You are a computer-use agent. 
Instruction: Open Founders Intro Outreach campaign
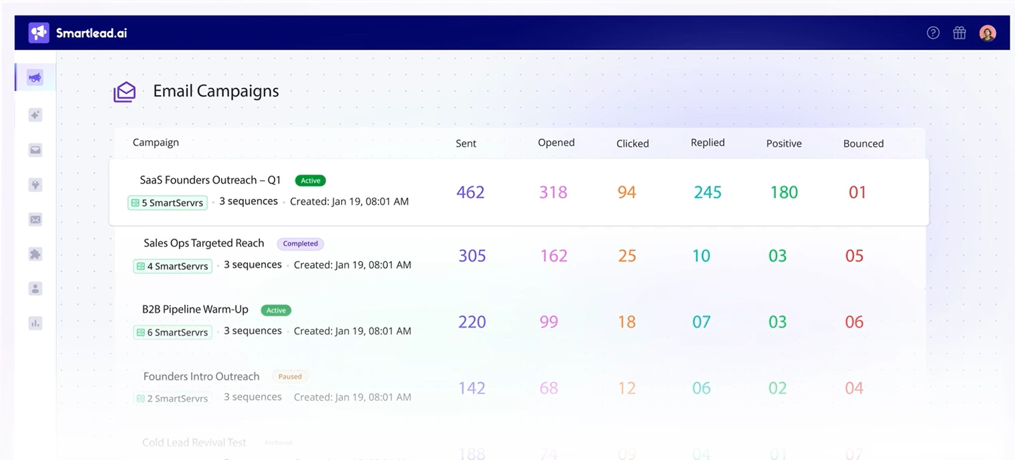pyautogui.click(x=201, y=376)
